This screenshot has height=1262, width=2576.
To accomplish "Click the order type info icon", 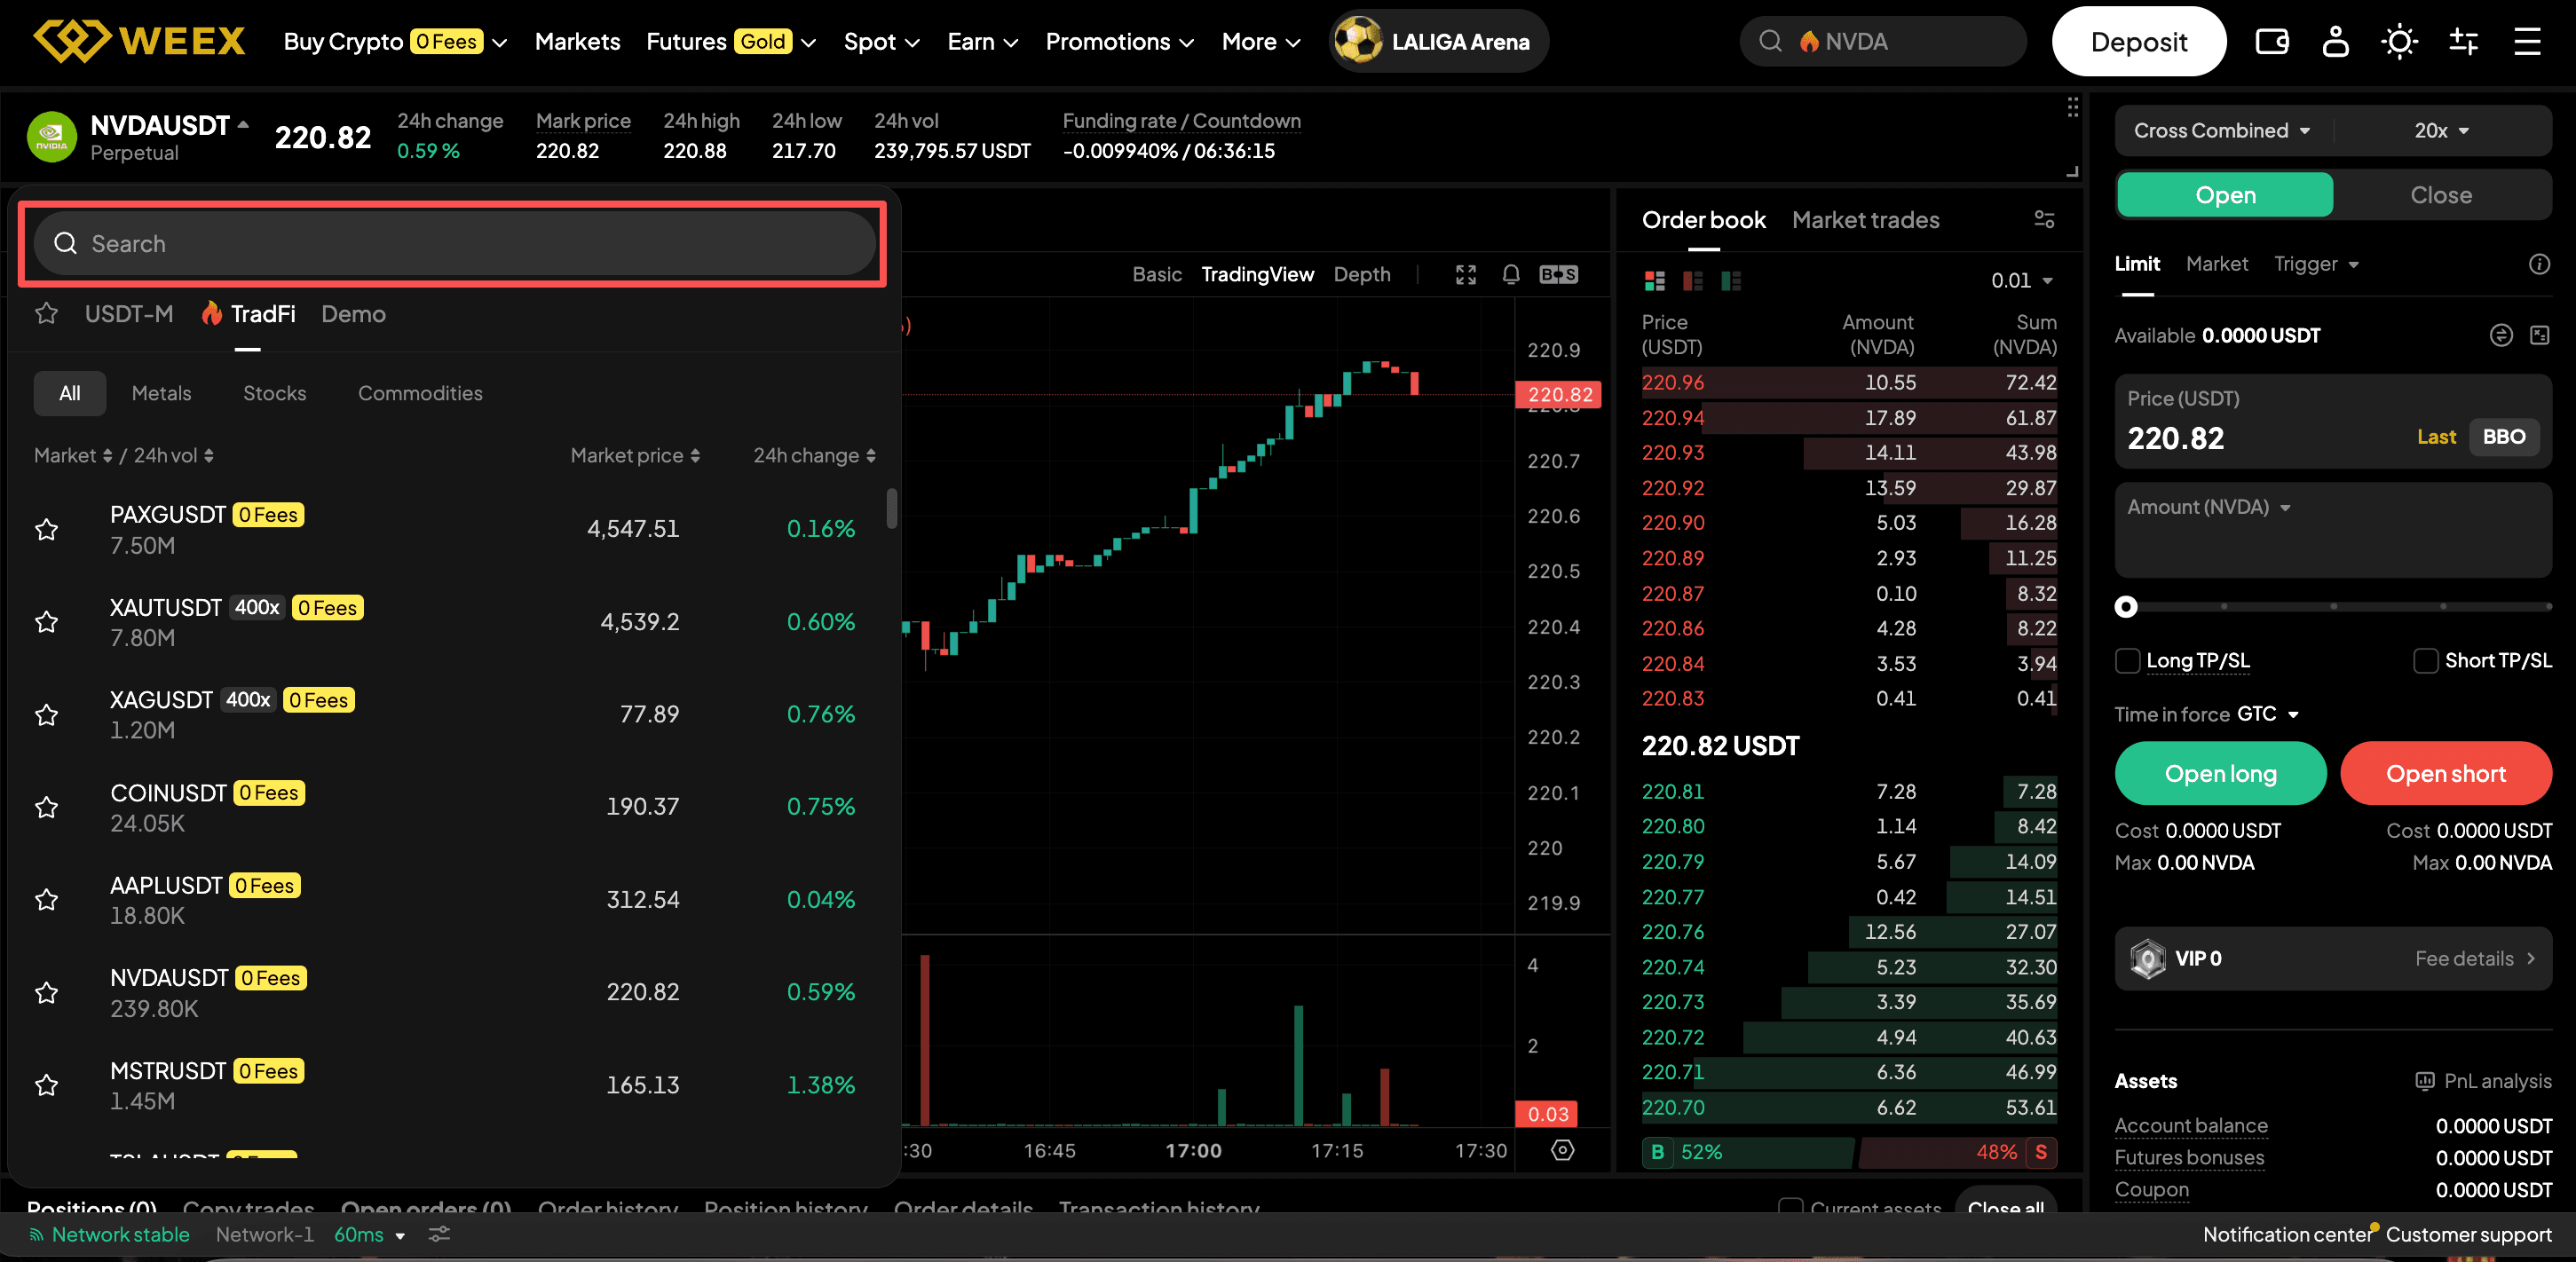I will (2539, 264).
